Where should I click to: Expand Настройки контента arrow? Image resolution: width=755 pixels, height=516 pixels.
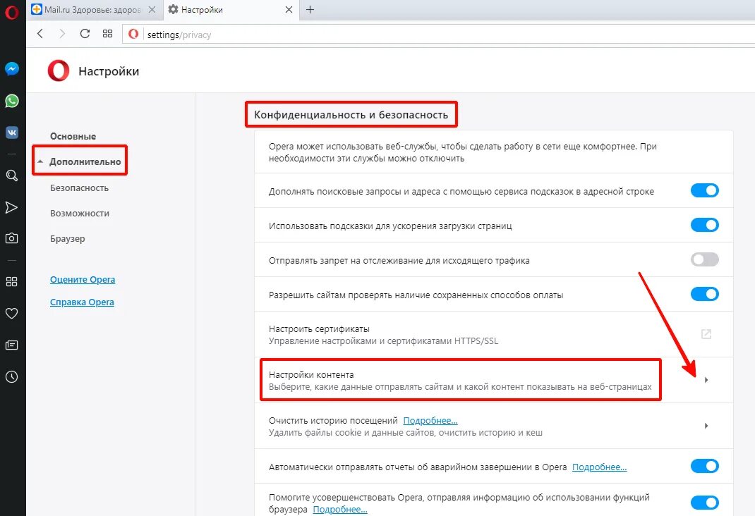tap(706, 380)
